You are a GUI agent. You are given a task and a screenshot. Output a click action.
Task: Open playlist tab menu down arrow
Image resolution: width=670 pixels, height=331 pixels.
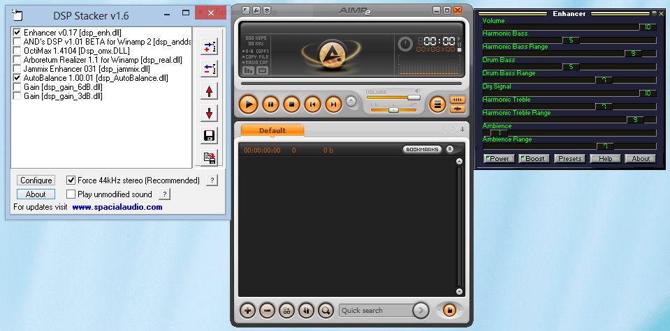pyautogui.click(x=463, y=130)
